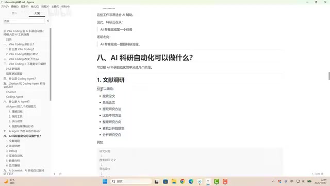Go to outline item 5. 数据分析
330x186 pixels.
click(13, 161)
